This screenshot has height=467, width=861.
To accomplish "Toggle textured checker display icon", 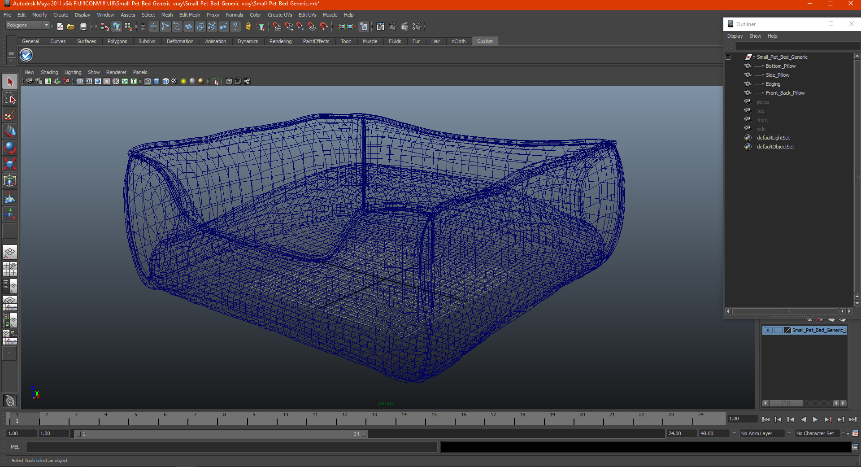I will tap(174, 81).
